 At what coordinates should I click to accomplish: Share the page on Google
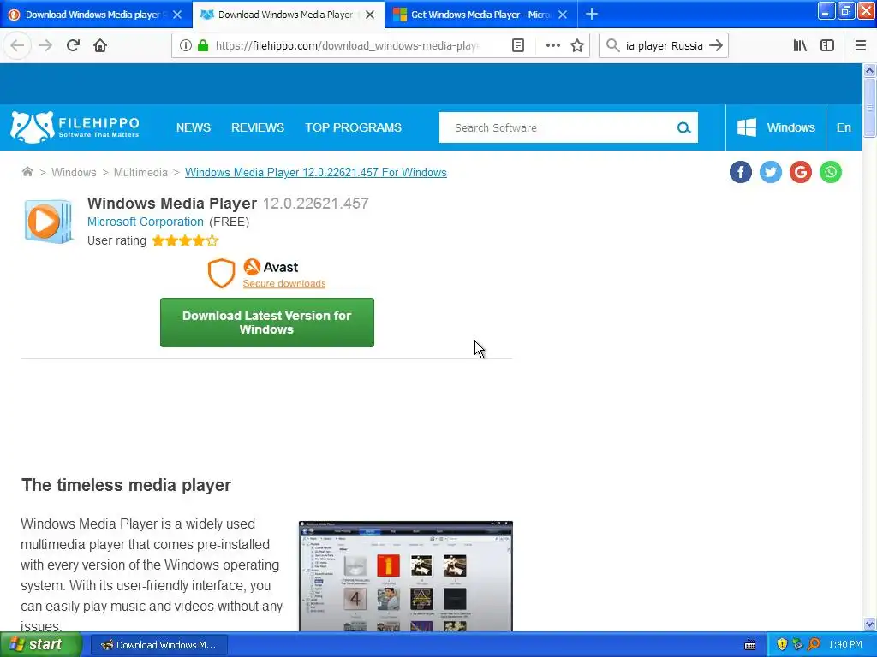pyautogui.click(x=801, y=172)
